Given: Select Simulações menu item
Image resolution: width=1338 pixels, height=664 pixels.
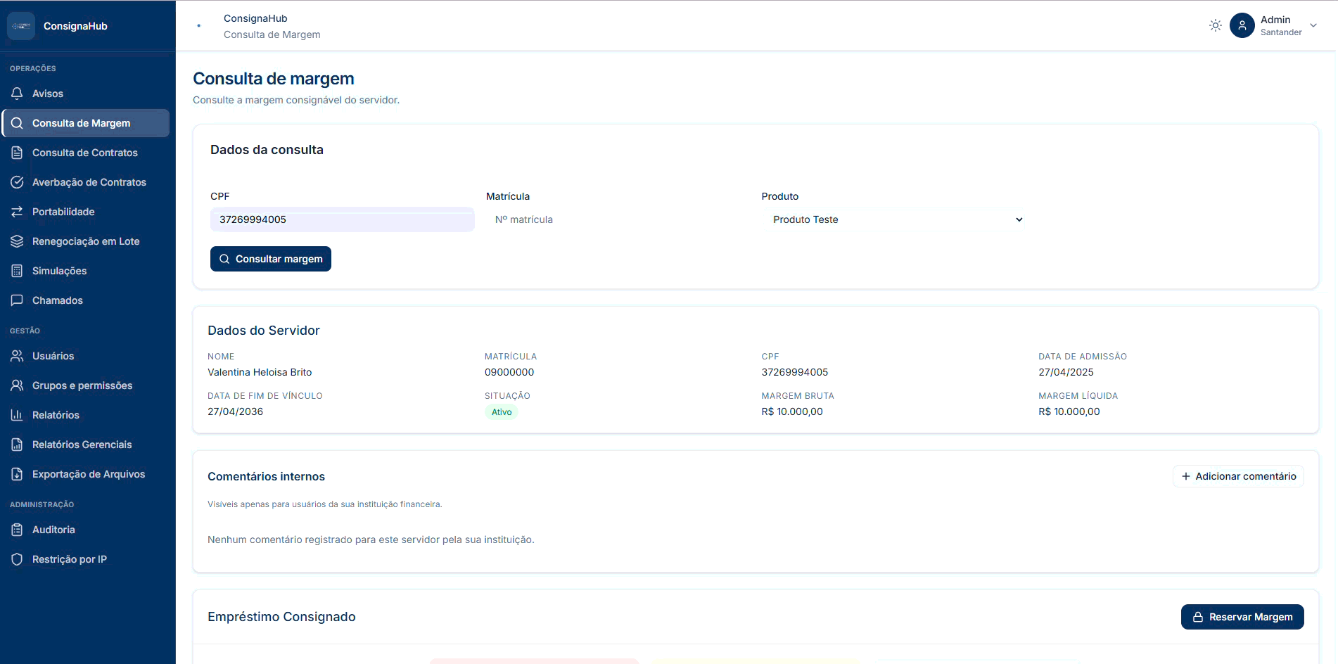Looking at the screenshot, I should coord(86,271).
